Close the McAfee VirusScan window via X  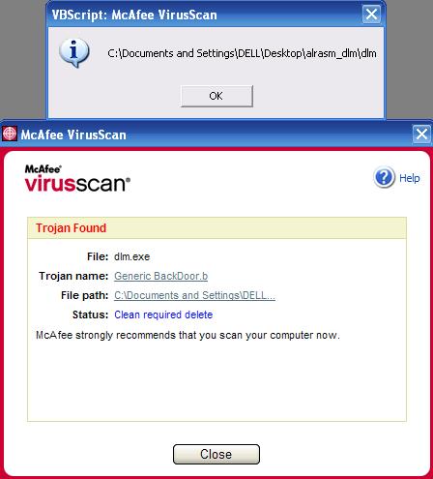coord(421,134)
